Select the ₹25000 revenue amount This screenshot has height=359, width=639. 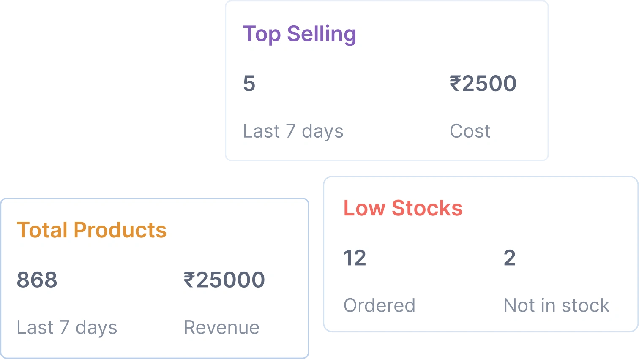point(224,280)
